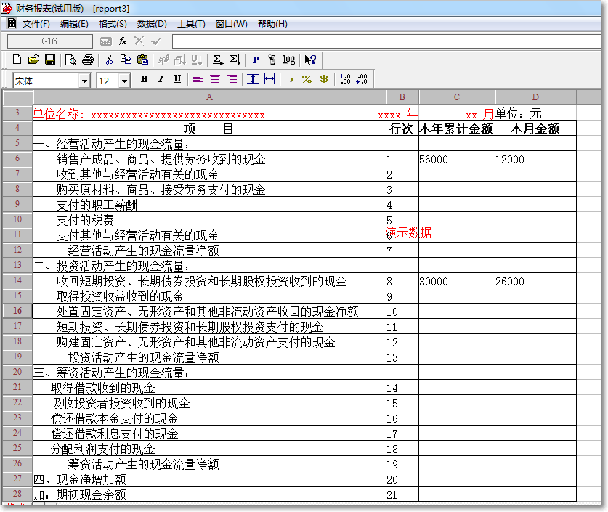
Task: Open the insert function fx tool
Action: (122, 40)
